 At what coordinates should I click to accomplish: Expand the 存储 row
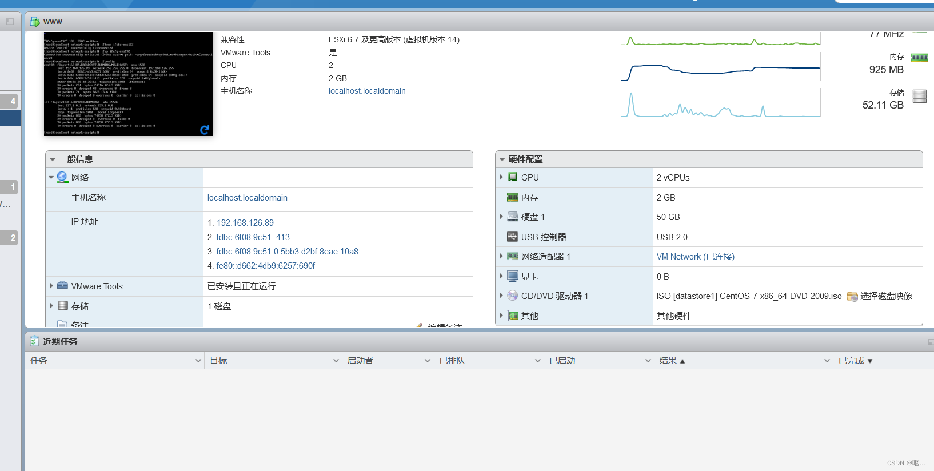coord(51,306)
